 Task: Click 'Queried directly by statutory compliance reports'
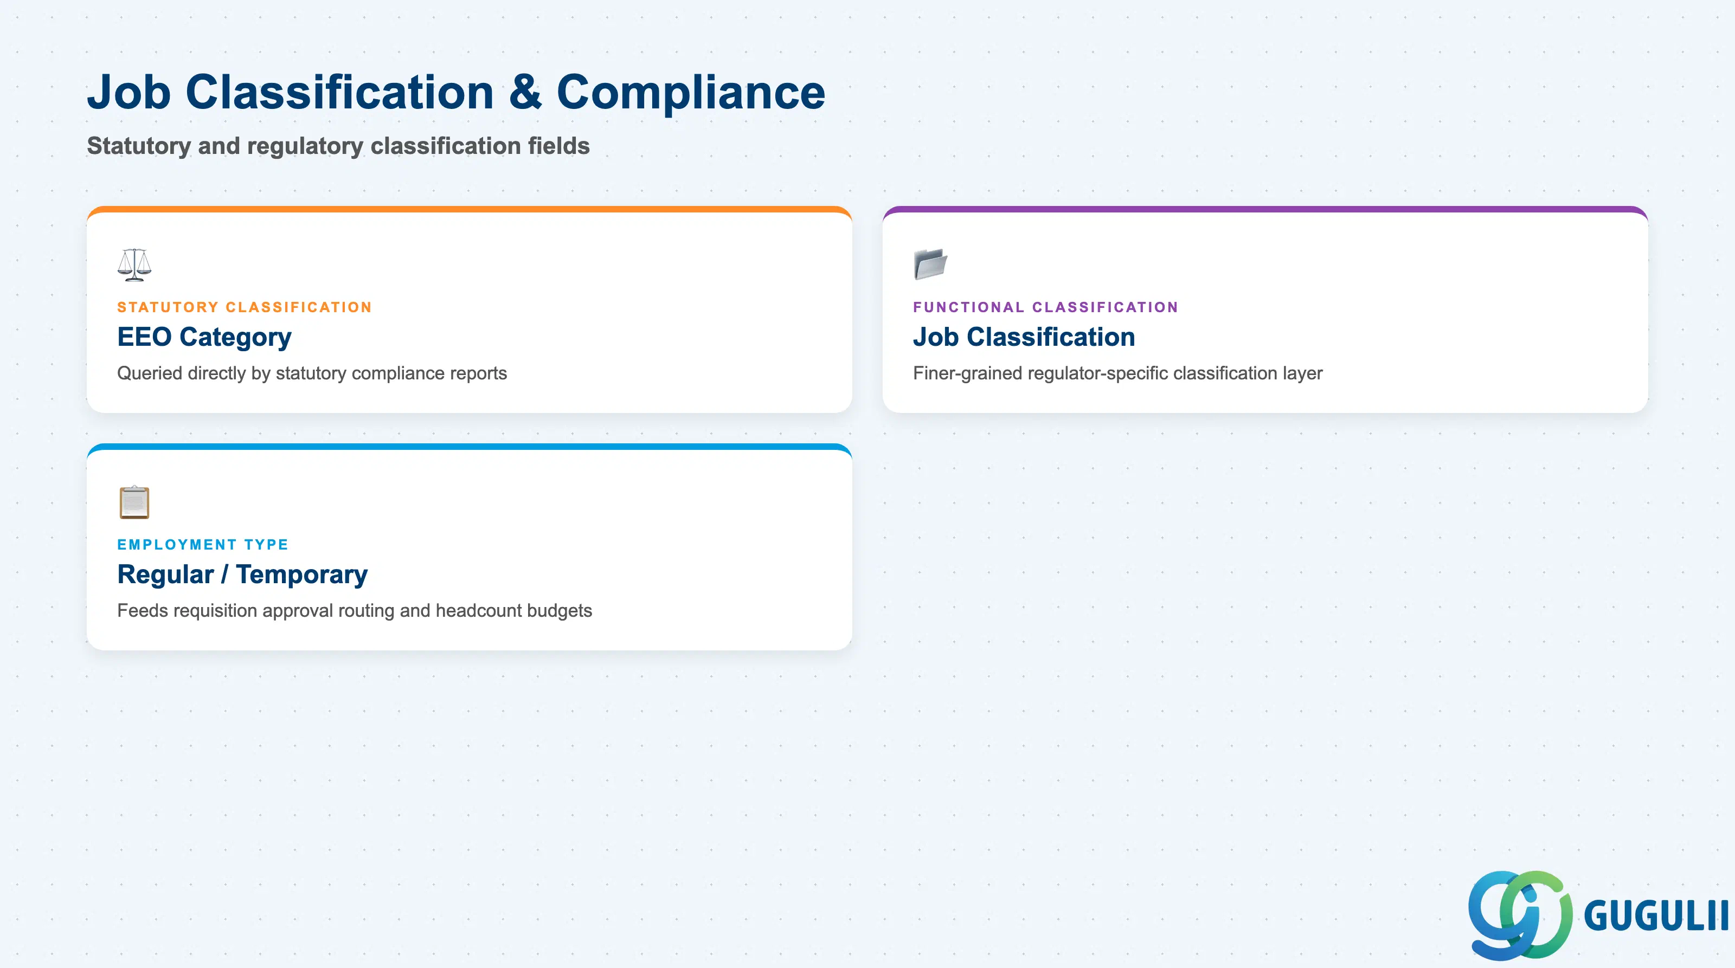tap(312, 373)
